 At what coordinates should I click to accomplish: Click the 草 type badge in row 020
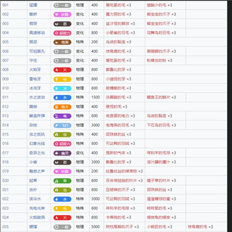pos(62,180)
